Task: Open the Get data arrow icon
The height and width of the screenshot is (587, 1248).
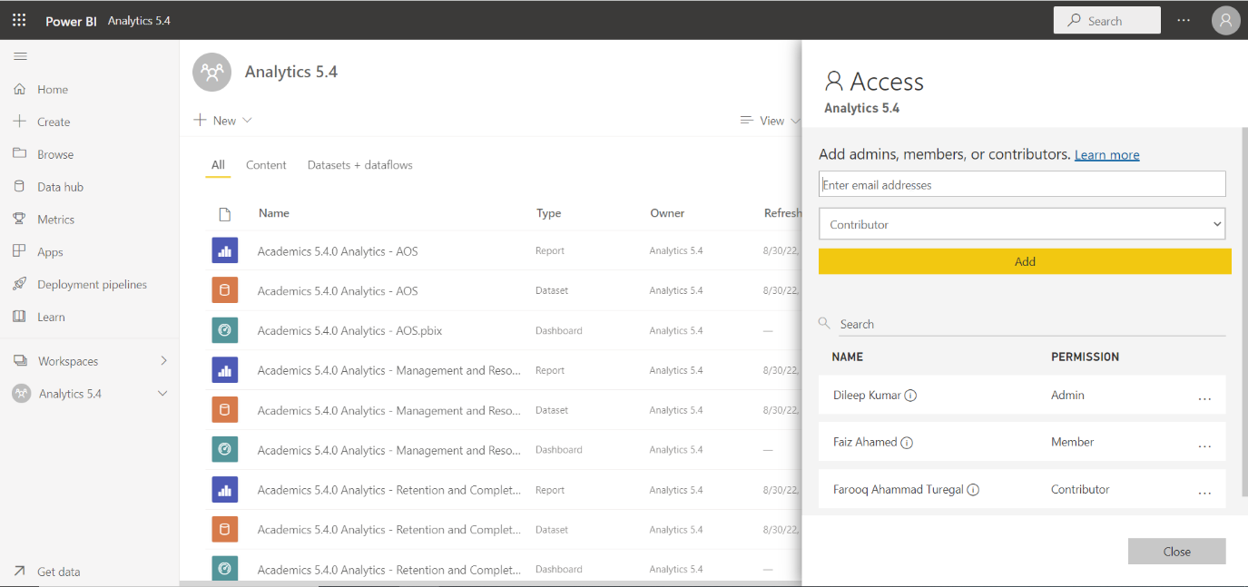Action: (19, 572)
